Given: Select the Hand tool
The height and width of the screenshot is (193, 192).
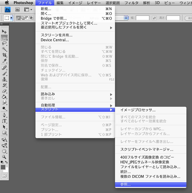Looking at the screenshot, I should point(4,151).
